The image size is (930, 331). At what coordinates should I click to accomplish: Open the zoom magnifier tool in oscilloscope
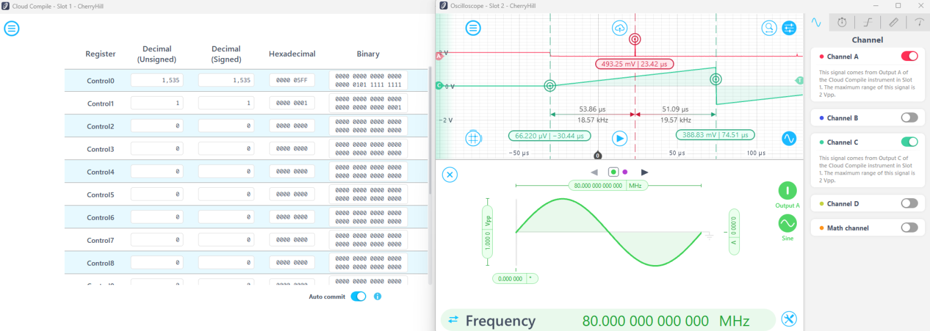pos(769,28)
